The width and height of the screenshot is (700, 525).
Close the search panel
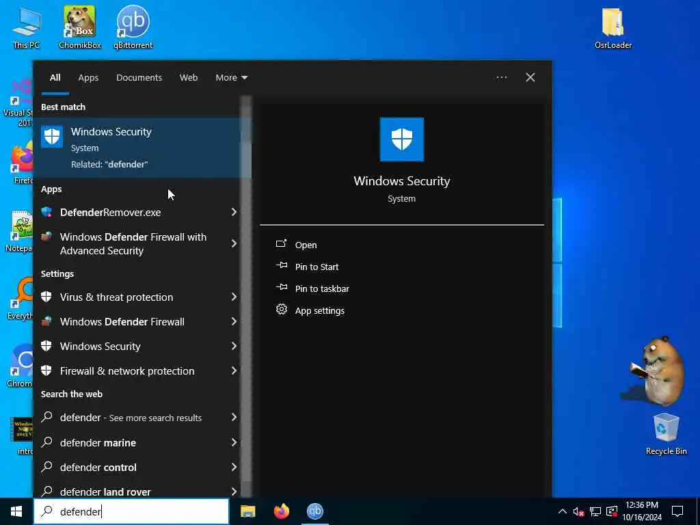click(530, 78)
